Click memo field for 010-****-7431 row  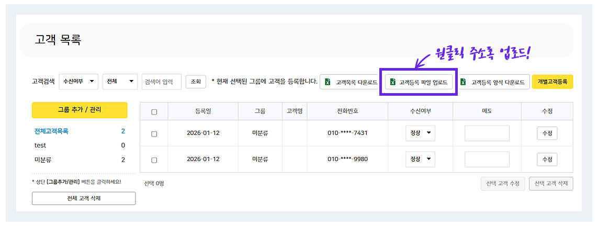click(487, 133)
